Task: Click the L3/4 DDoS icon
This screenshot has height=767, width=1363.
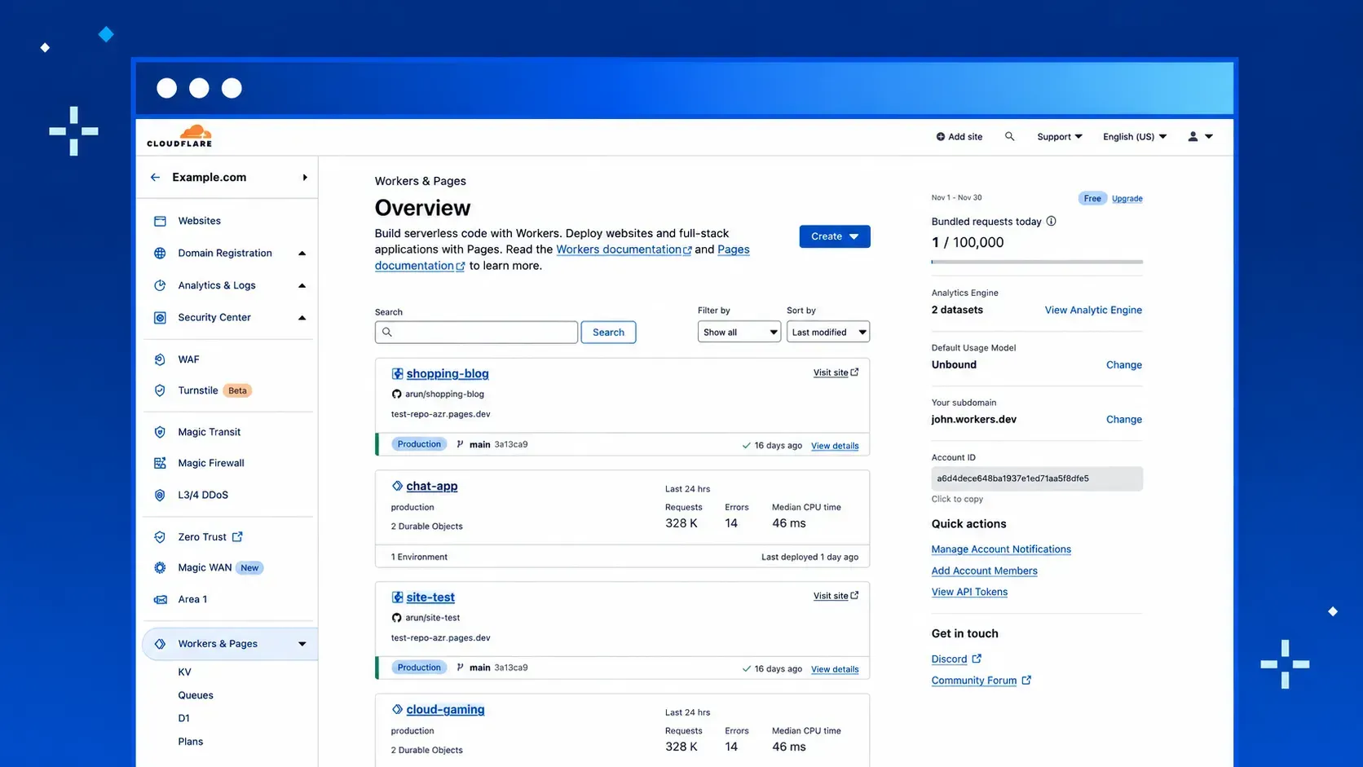Action: [x=160, y=495]
